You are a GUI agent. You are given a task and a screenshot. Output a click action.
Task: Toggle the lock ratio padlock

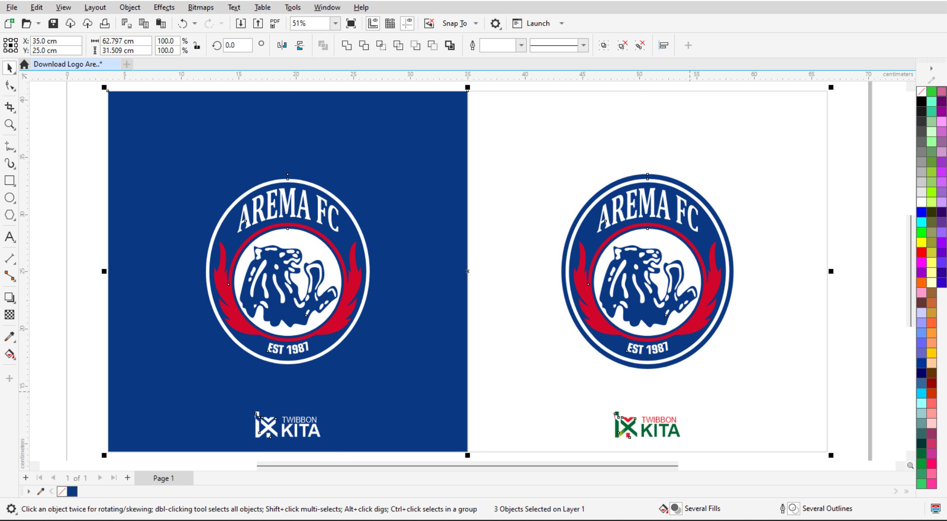[196, 46]
